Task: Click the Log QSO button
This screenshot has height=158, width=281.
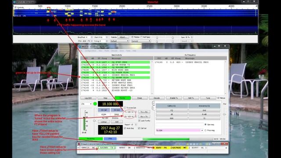Action: pyautogui.click(x=88, y=98)
